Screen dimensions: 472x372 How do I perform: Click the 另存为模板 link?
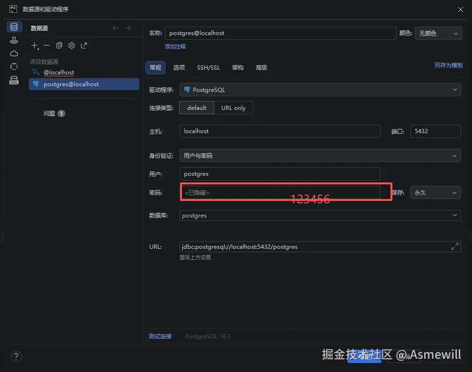tap(448, 65)
